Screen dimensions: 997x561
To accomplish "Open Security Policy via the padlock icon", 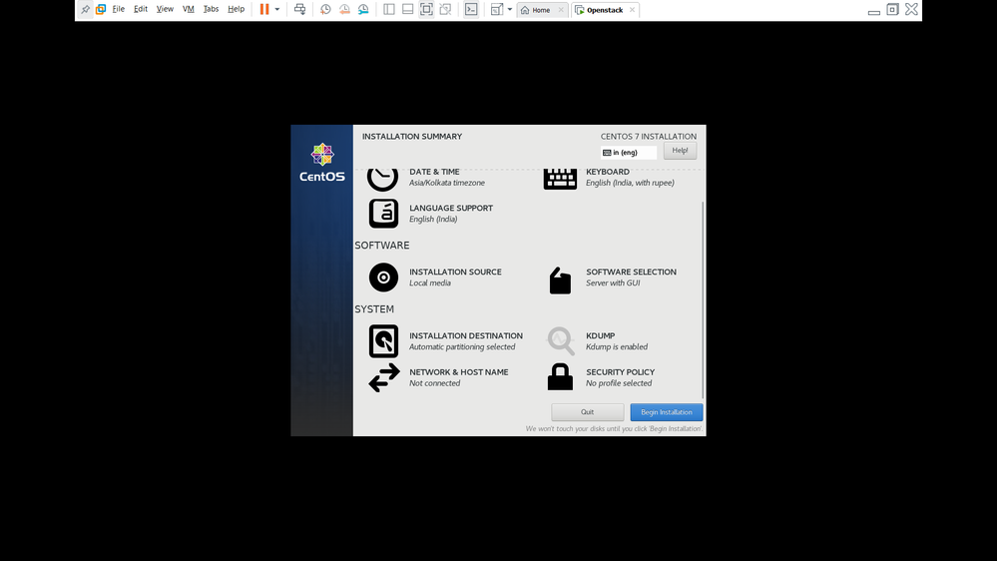I will [560, 377].
